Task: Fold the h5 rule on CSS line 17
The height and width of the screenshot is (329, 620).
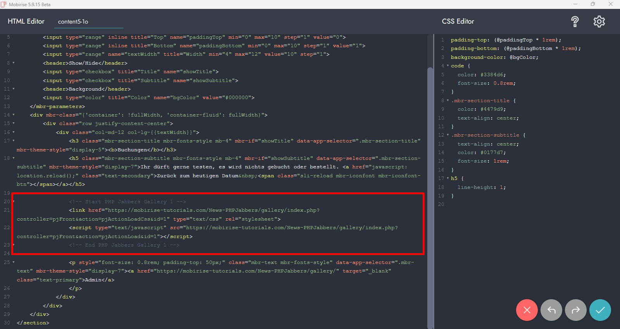Action: click(448, 178)
